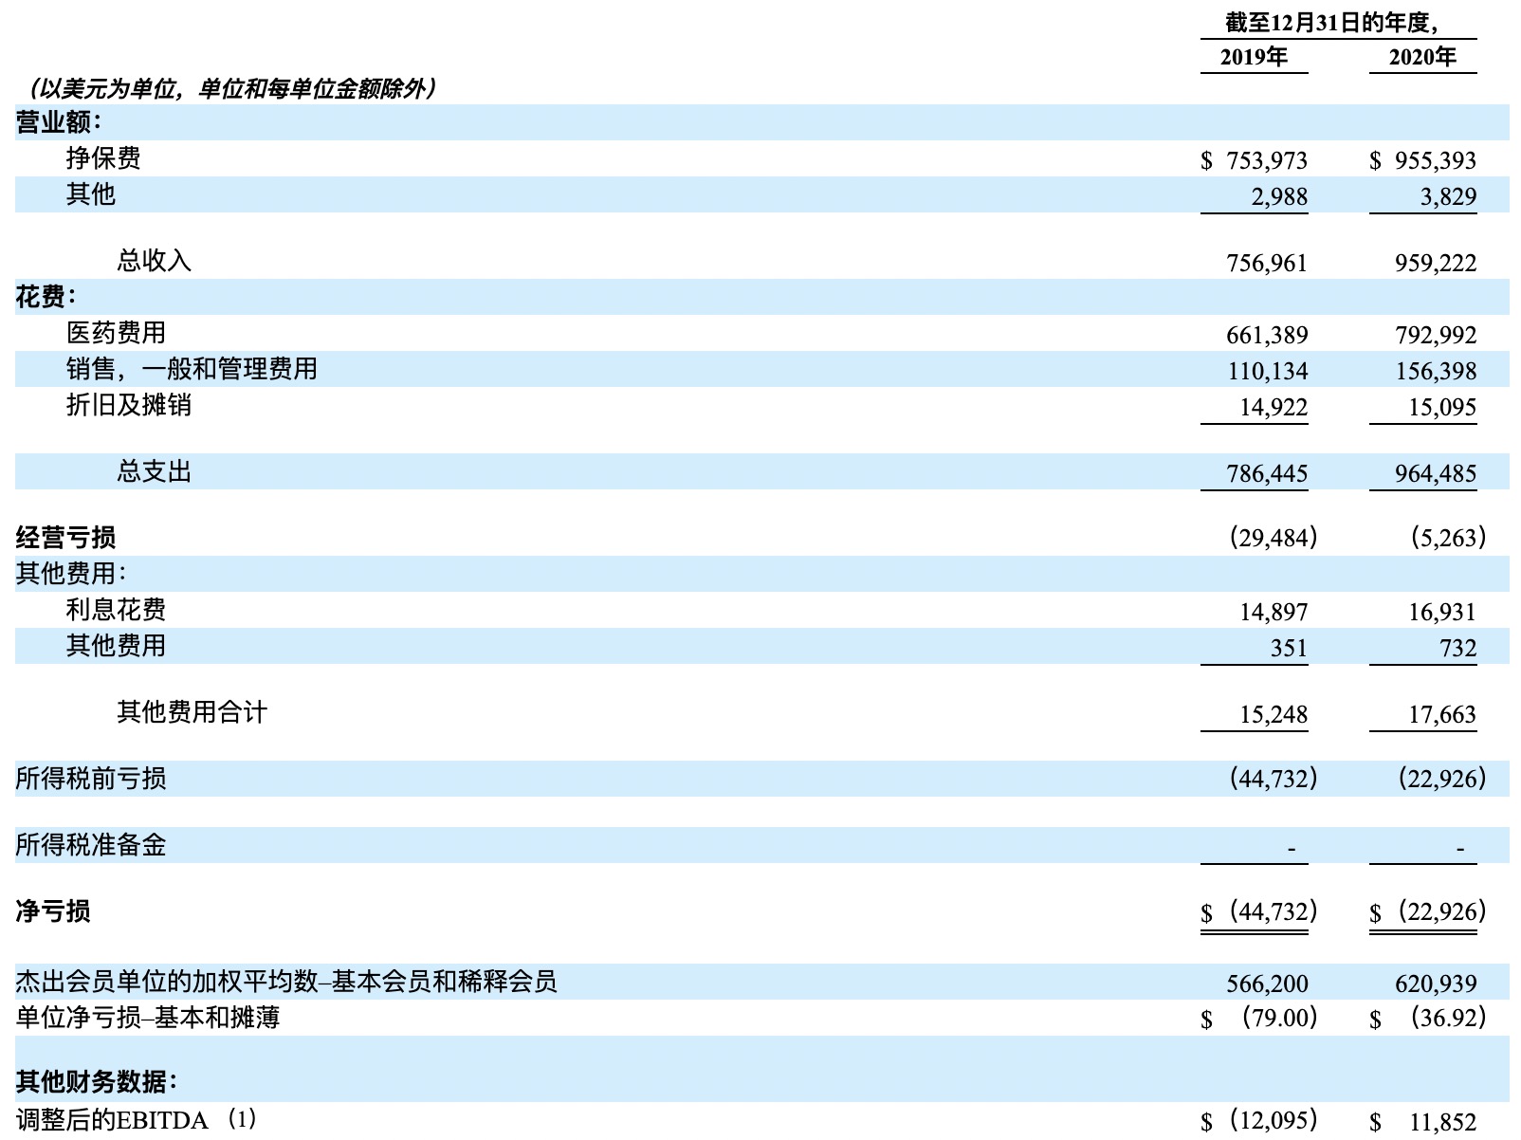Select the 利息花费 row label
The width and height of the screenshot is (1521, 1140).
click(116, 610)
